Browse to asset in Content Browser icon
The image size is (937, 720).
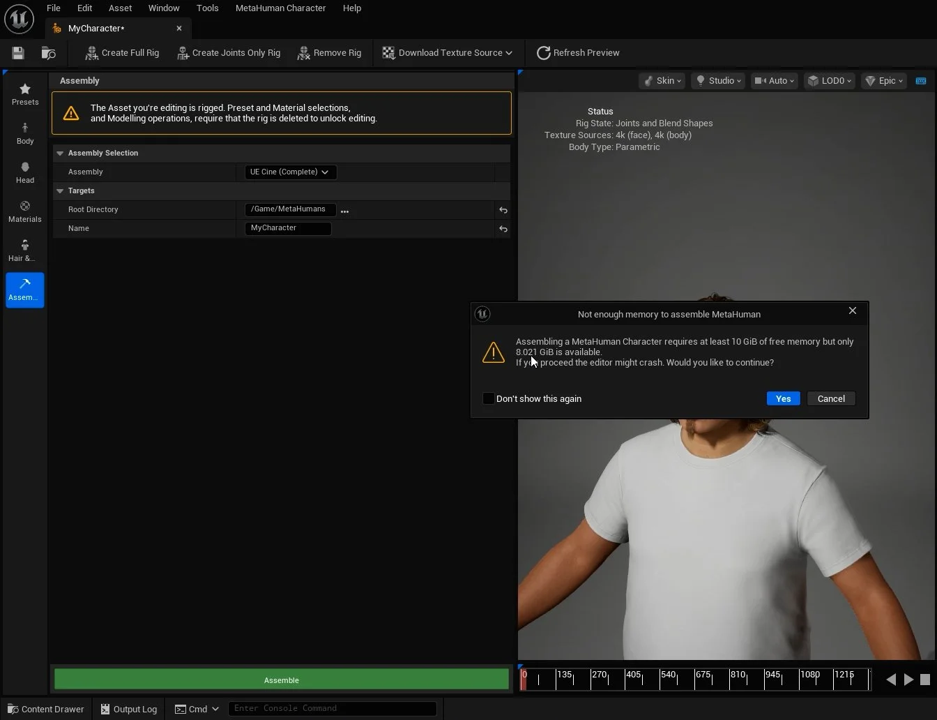pos(49,53)
